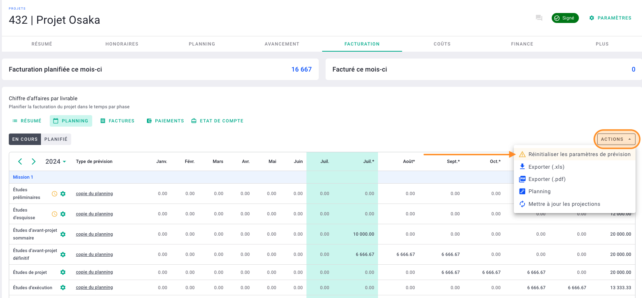Open the Finance tab

pos(522,44)
